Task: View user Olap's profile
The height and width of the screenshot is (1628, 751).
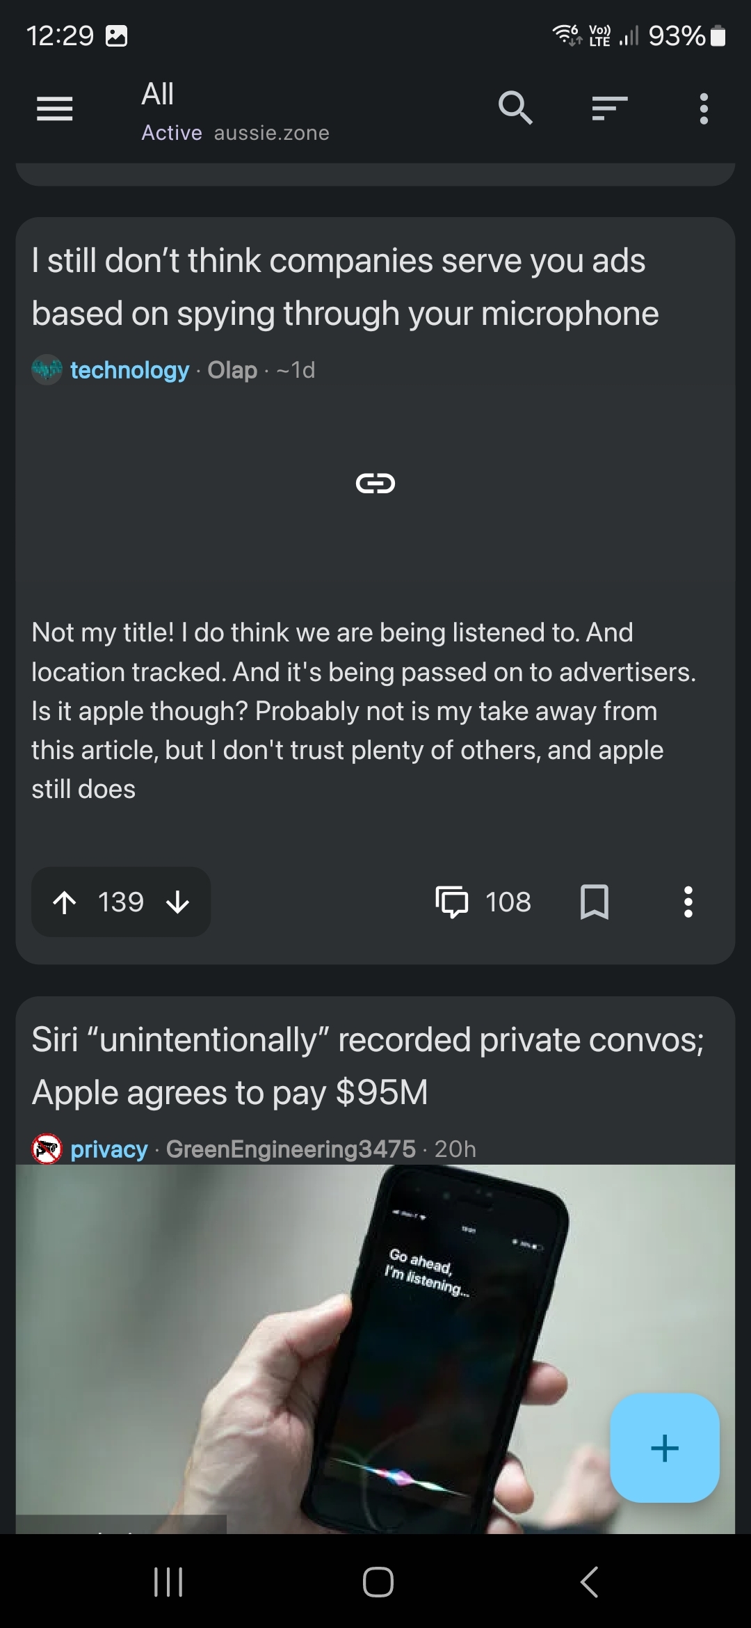Action: tap(232, 370)
